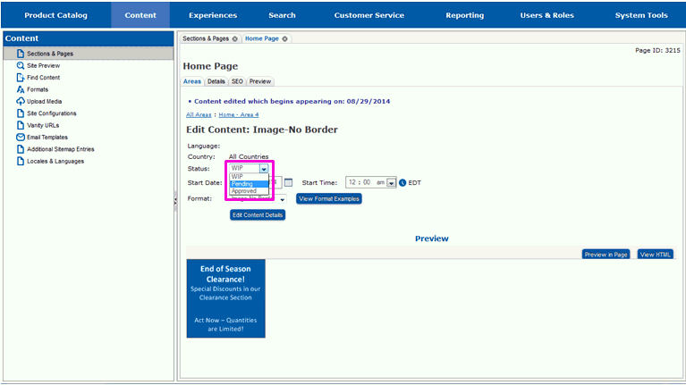Screen dimensions: 686x385
Task: Select Site Configurations in sidebar
Action: [52, 113]
